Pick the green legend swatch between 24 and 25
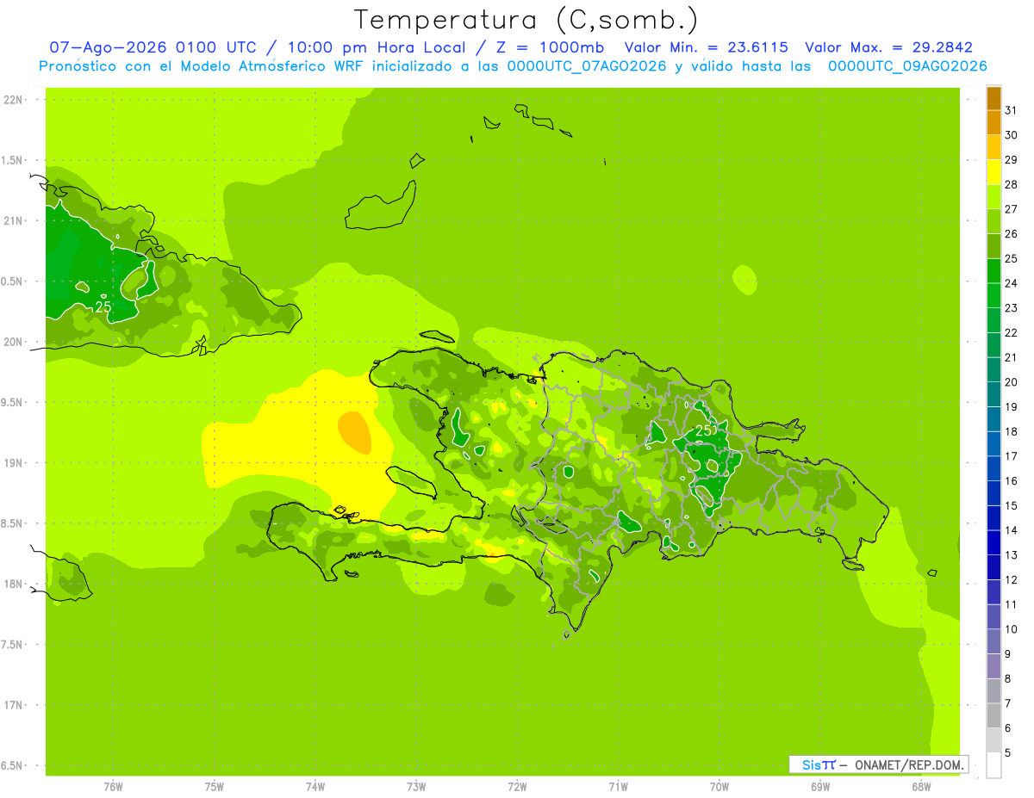The width and height of the screenshot is (1034, 798). click(x=994, y=271)
